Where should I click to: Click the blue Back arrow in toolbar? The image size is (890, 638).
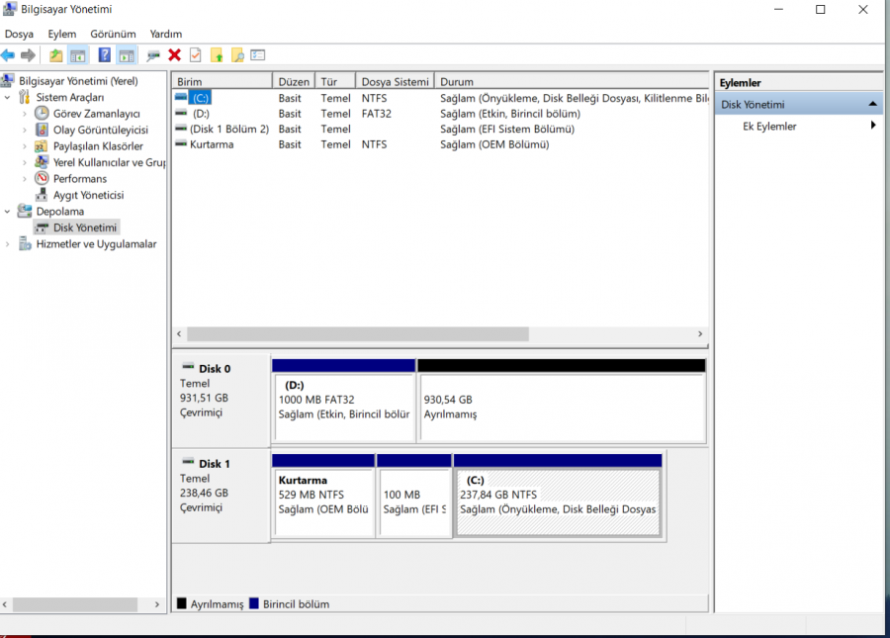point(8,55)
